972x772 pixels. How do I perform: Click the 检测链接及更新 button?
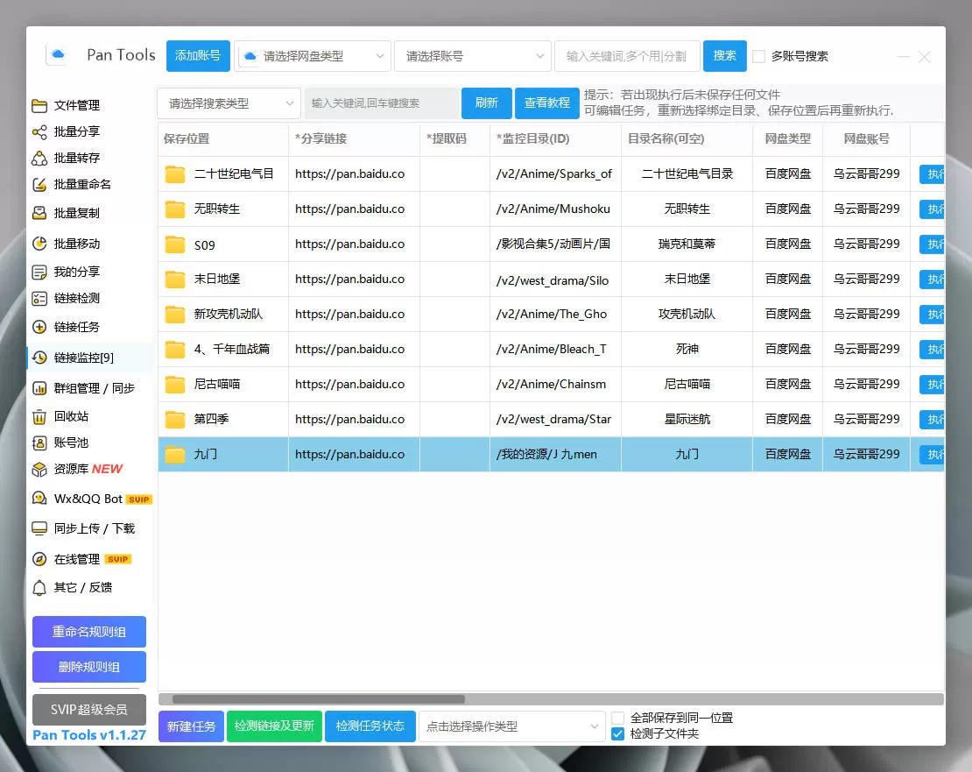[x=275, y=726]
